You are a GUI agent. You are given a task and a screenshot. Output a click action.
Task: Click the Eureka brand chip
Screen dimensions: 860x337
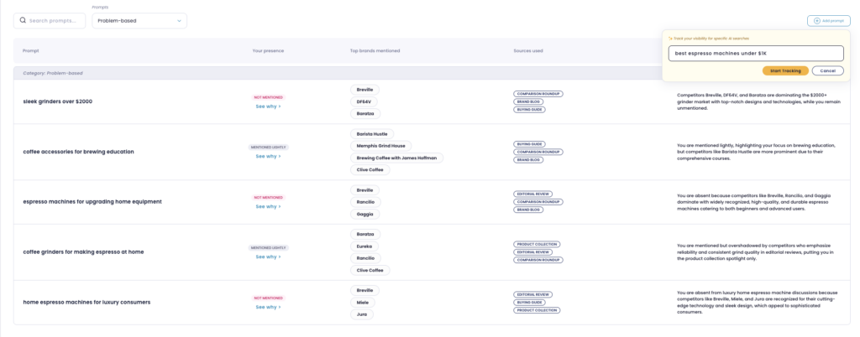(x=364, y=246)
